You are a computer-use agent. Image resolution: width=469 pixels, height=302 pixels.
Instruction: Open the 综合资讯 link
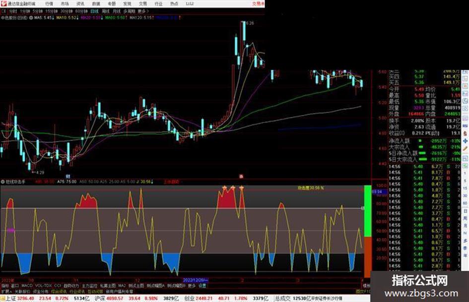tap(59, 292)
